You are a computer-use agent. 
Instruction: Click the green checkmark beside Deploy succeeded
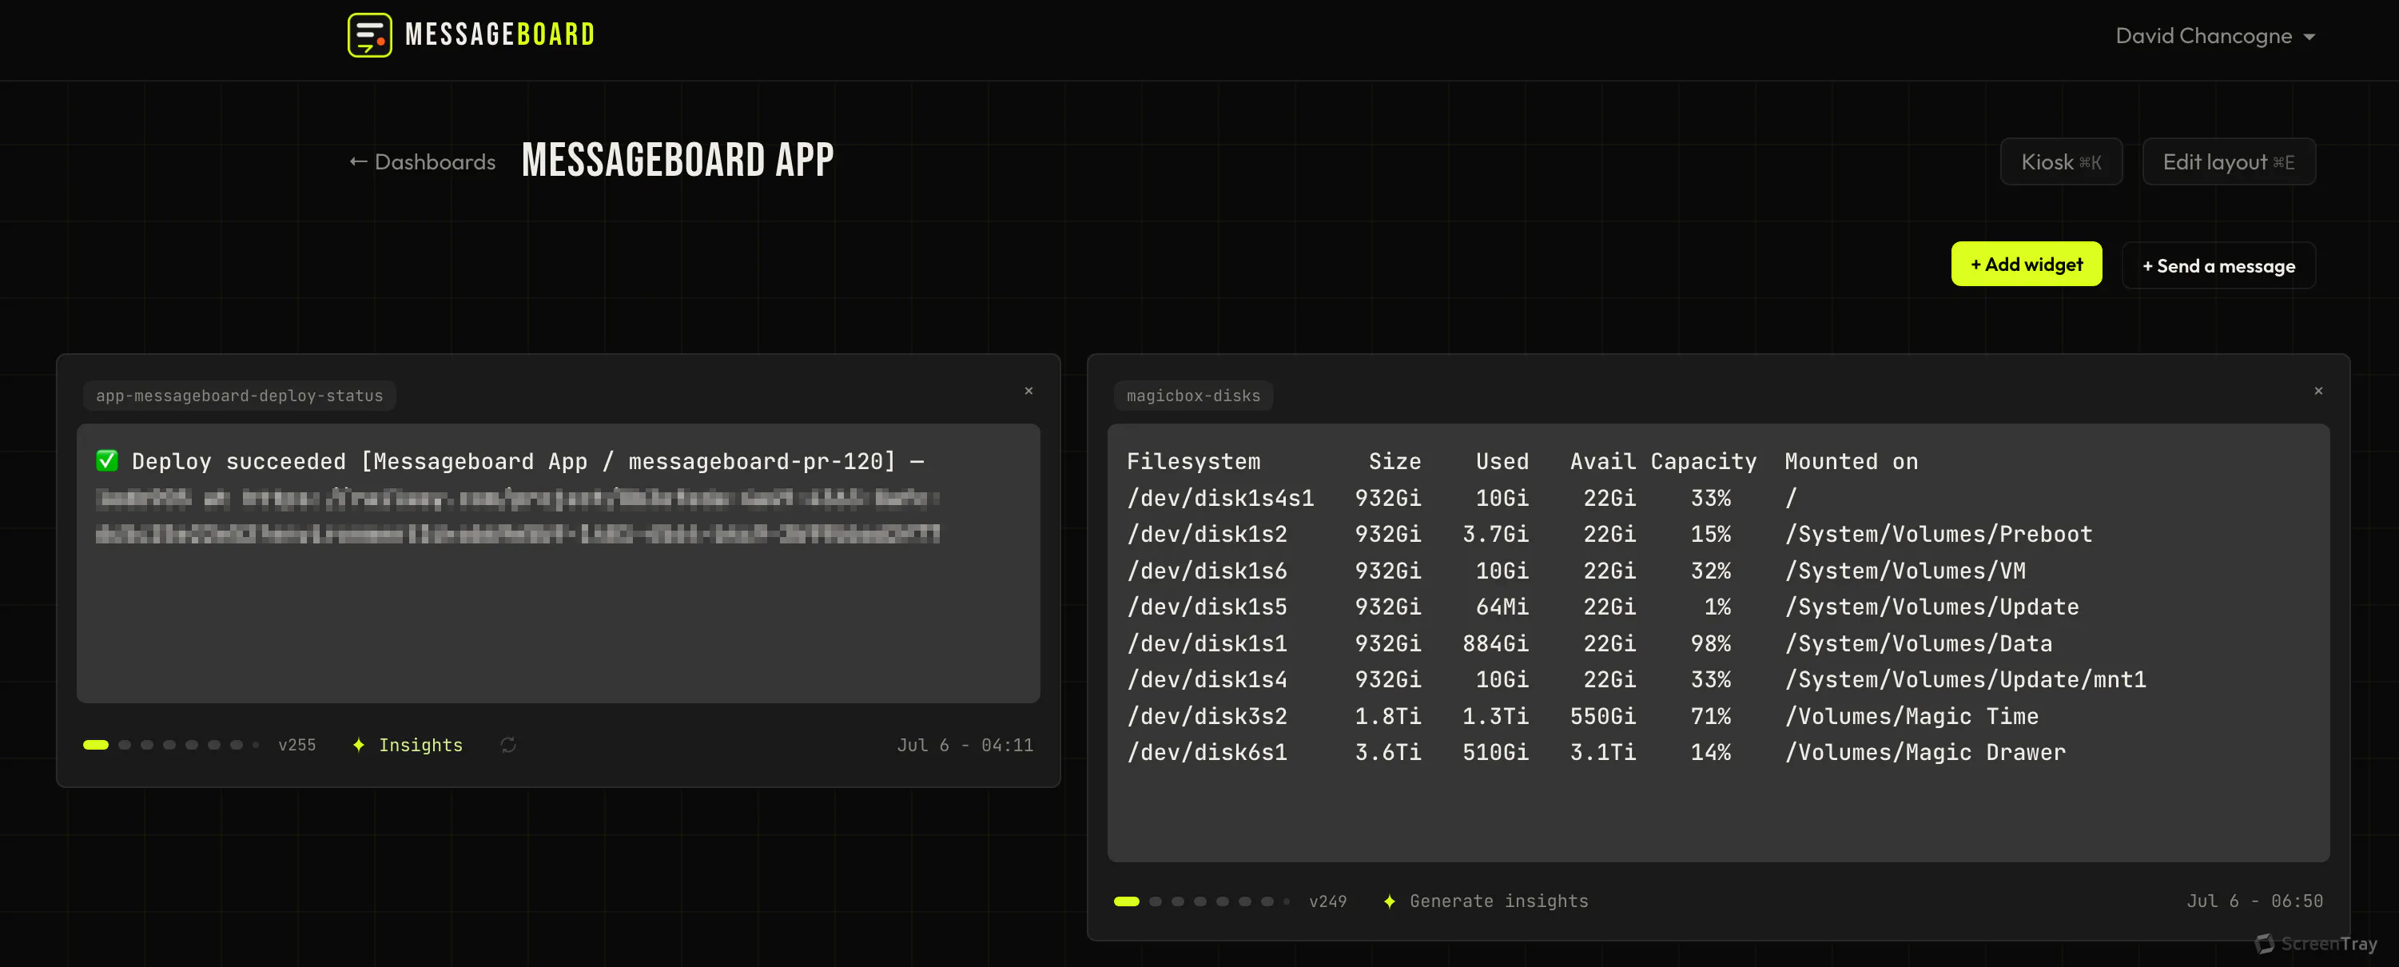coord(107,460)
